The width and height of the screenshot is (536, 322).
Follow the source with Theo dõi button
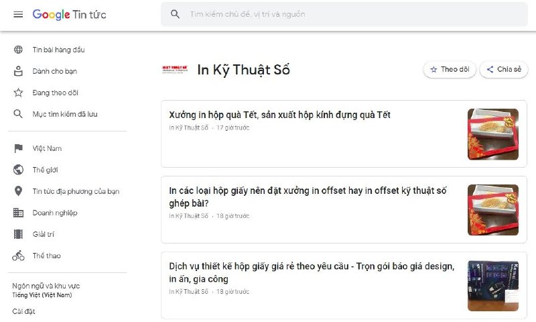point(450,69)
